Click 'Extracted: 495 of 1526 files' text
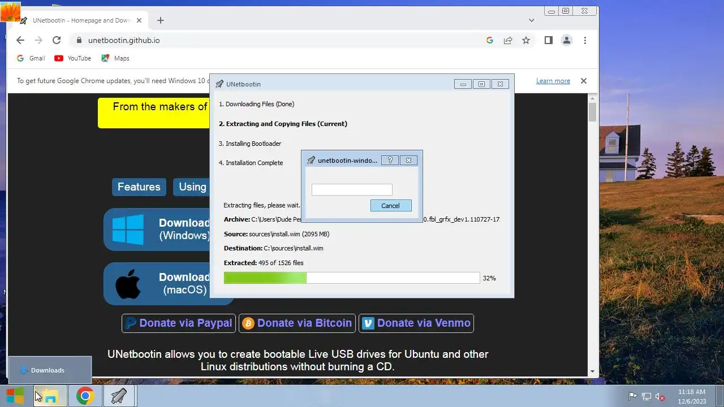 pos(264,263)
